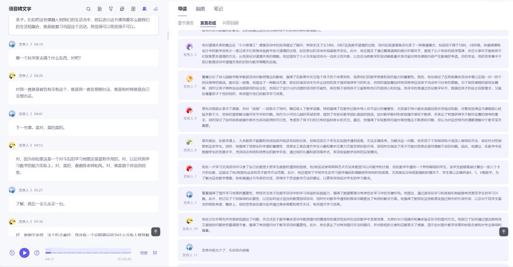Click 发言人 7 avatar in summary list
The height and width of the screenshot is (267, 513).
[190, 78]
